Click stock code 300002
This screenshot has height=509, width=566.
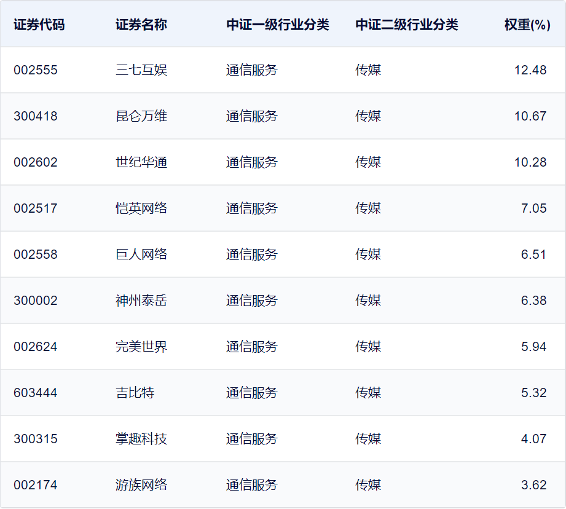36,301
